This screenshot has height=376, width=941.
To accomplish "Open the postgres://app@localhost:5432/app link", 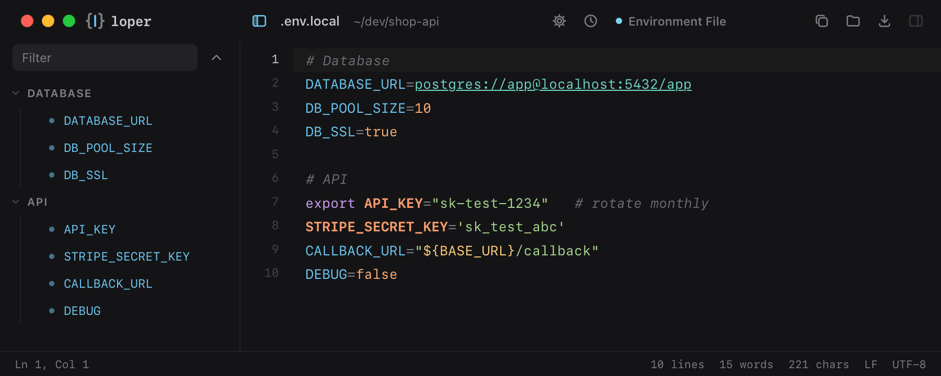I will click(x=553, y=84).
